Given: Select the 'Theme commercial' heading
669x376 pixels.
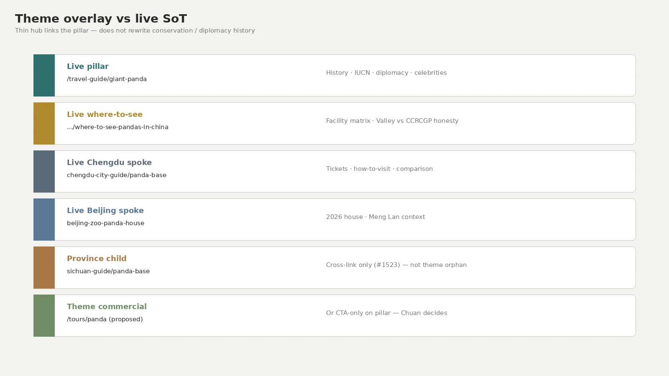Looking at the screenshot, I should (107, 307).
